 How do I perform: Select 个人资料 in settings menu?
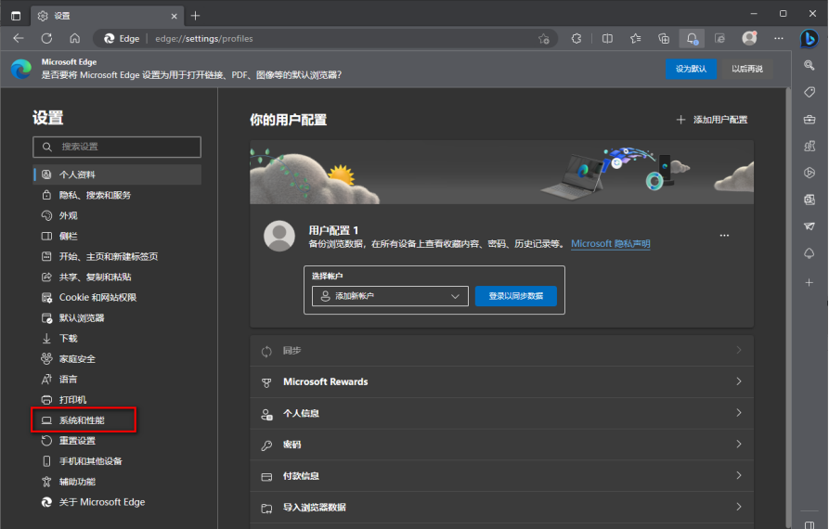(x=117, y=174)
